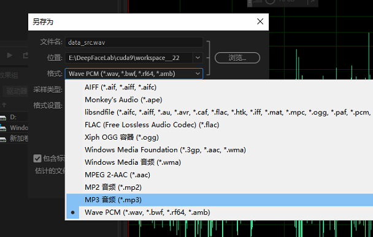Select the D: drive icon
The height and width of the screenshot is (237, 373).
[3, 118]
